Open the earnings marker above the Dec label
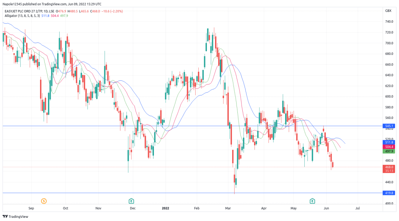399x221 pixels. pyautogui.click(x=131, y=201)
